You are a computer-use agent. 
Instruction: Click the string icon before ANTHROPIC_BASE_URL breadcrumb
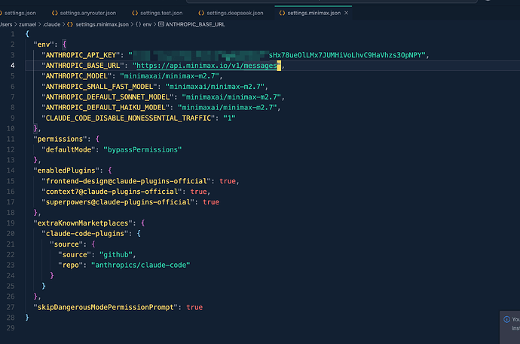161,24
